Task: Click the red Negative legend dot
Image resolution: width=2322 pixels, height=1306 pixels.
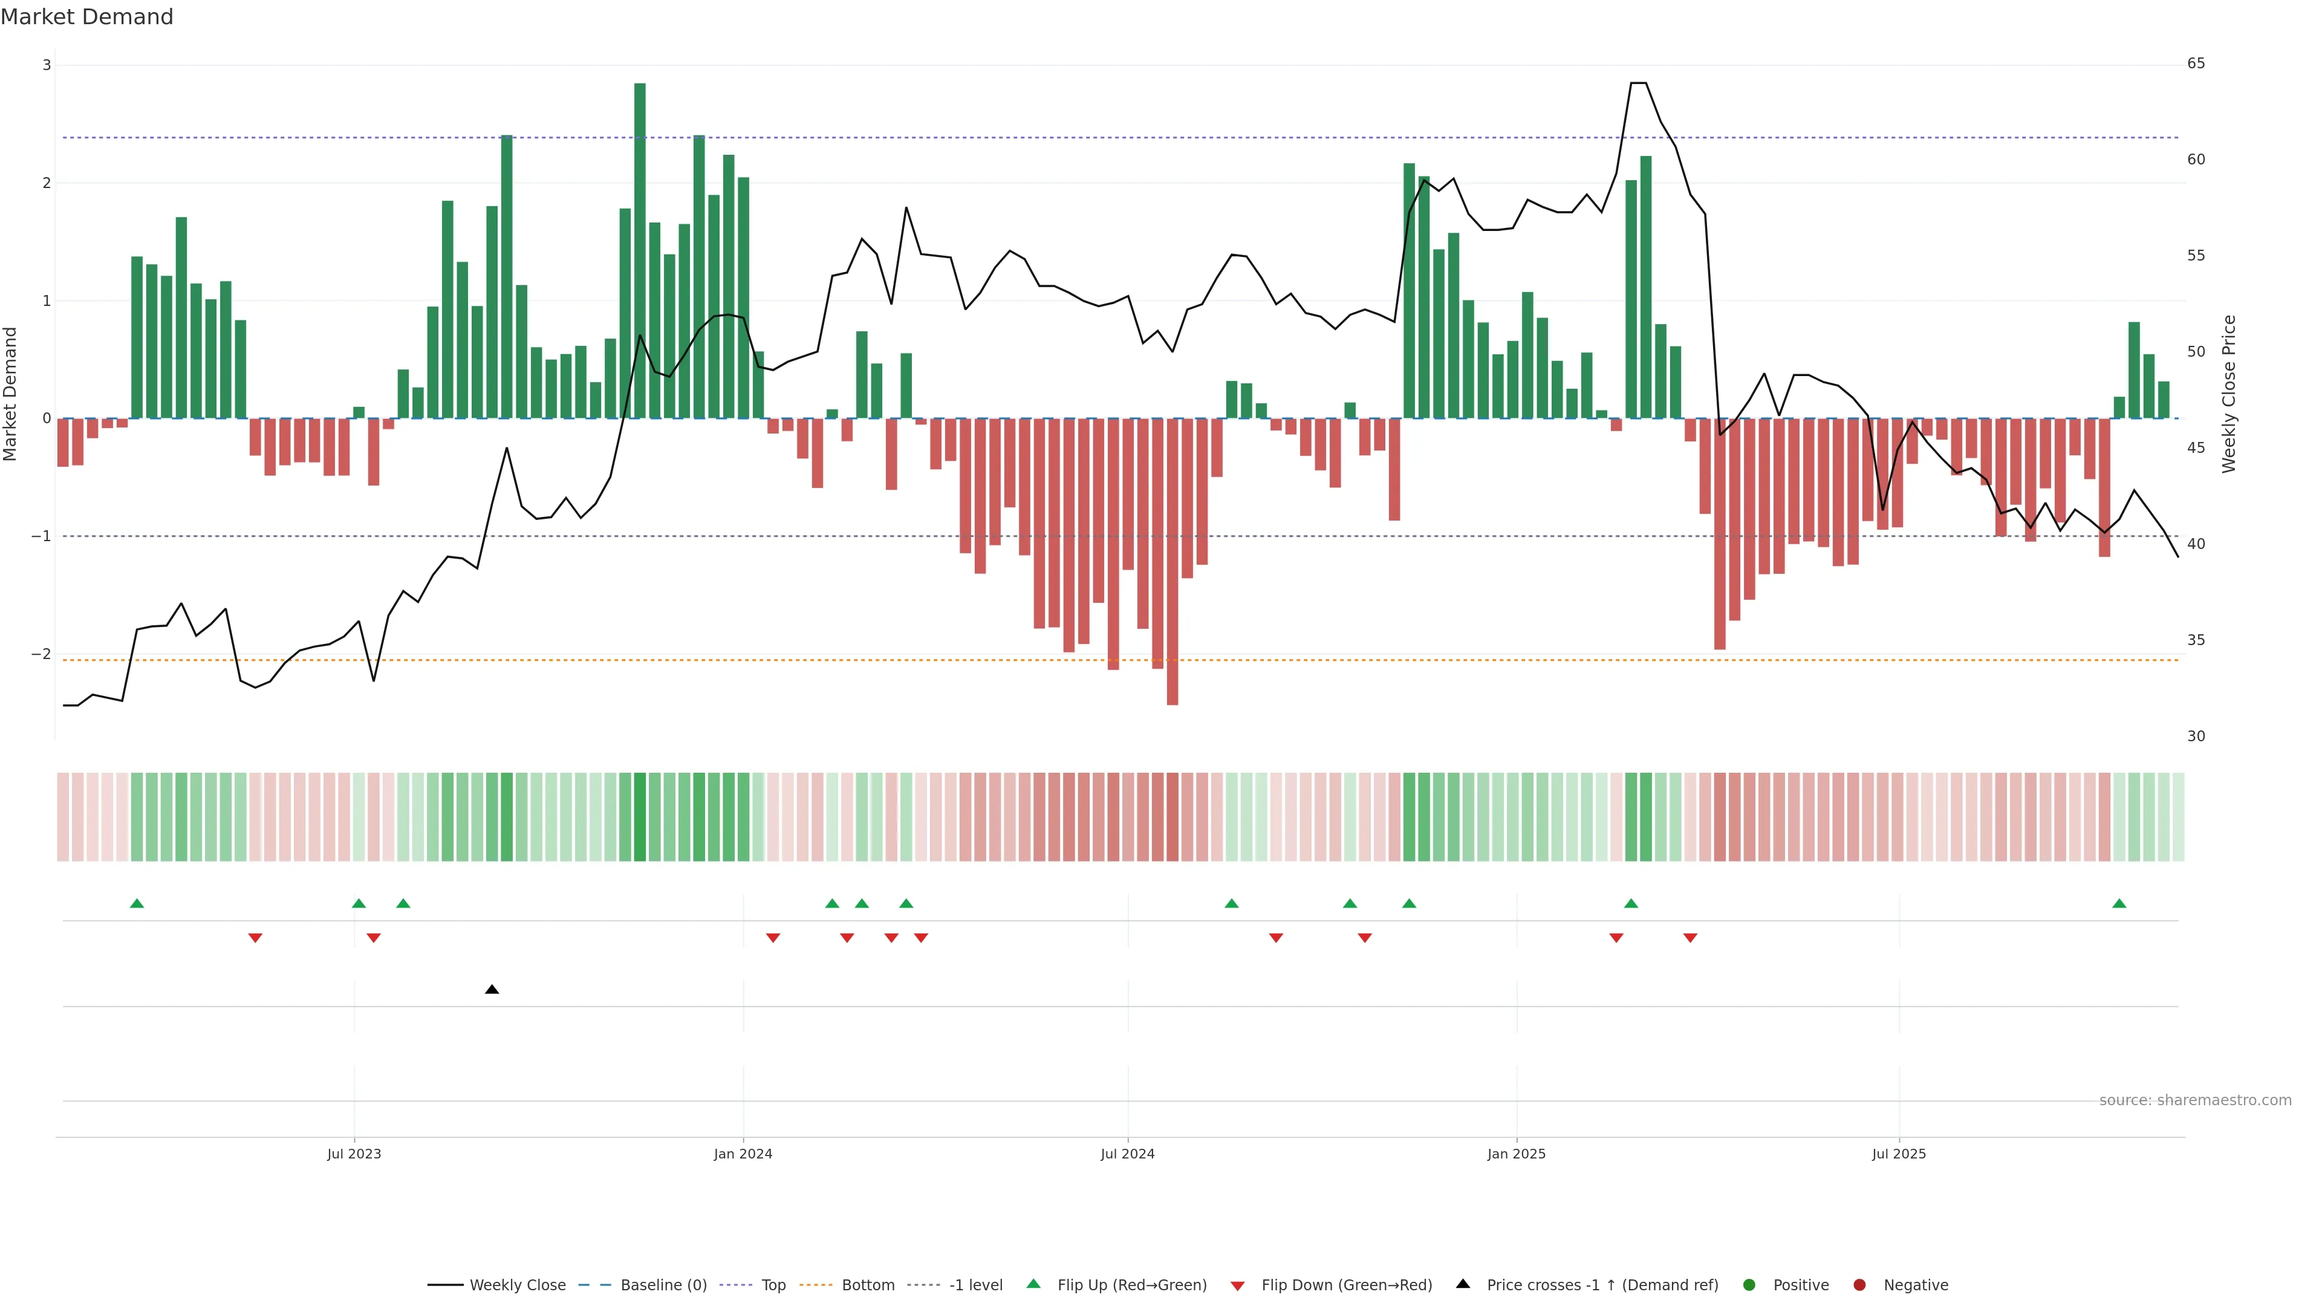Action: click(1859, 1285)
